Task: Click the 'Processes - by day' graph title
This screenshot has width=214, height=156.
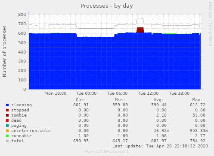Action: (x=106, y=6)
